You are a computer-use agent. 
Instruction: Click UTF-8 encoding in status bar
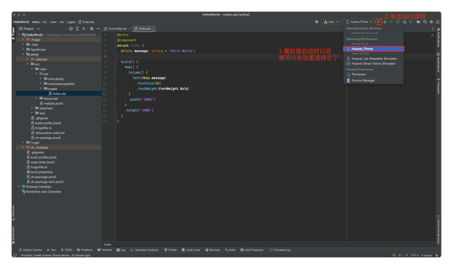pyautogui.click(x=415, y=255)
